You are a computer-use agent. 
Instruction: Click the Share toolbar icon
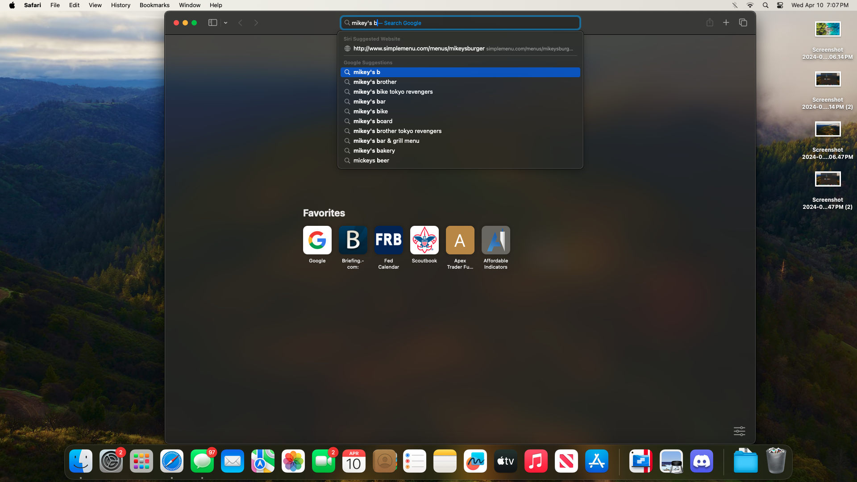(x=710, y=23)
